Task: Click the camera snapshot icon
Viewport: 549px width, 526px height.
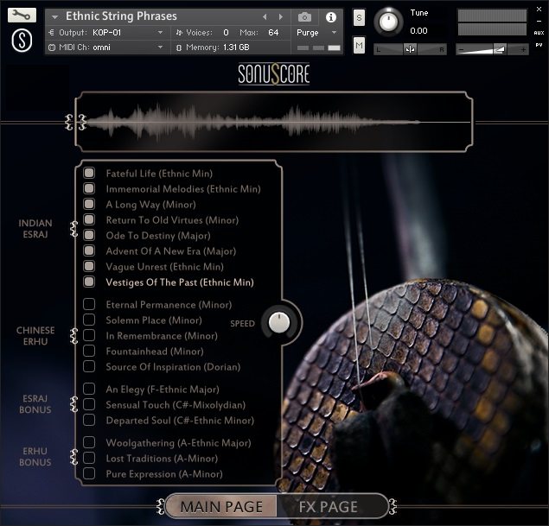Action: pos(304,16)
